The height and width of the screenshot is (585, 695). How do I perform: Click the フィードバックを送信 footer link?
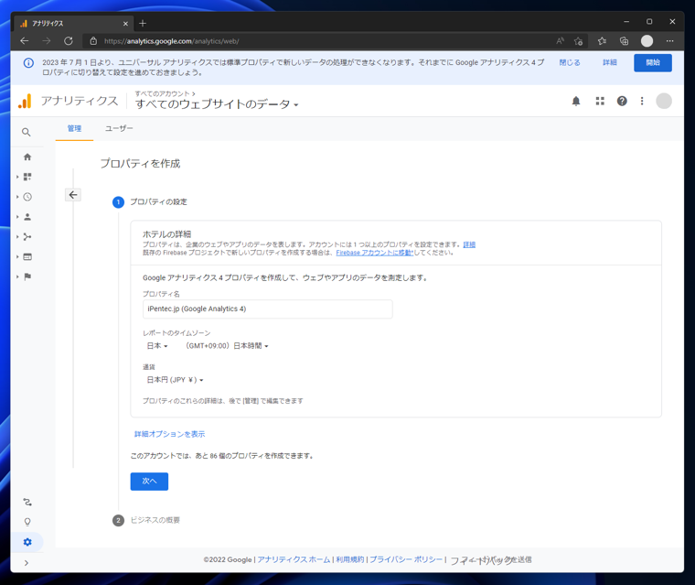point(491,560)
